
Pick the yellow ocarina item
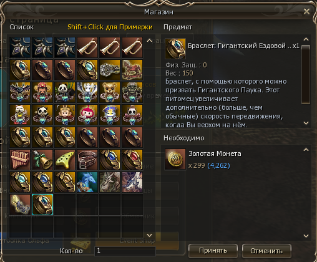tap(65, 160)
